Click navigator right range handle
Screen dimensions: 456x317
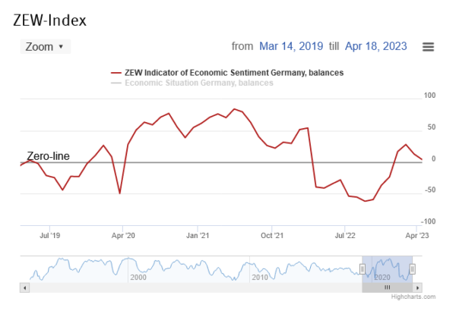[x=413, y=268]
